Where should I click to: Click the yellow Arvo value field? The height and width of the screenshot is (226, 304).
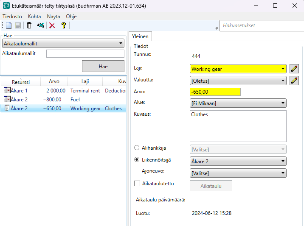[215, 92]
